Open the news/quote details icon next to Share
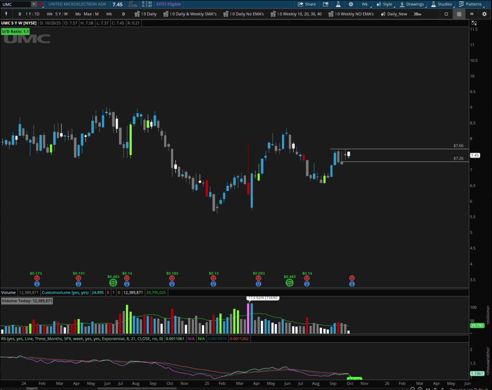This screenshot has width=492, height=390. coord(326,5)
